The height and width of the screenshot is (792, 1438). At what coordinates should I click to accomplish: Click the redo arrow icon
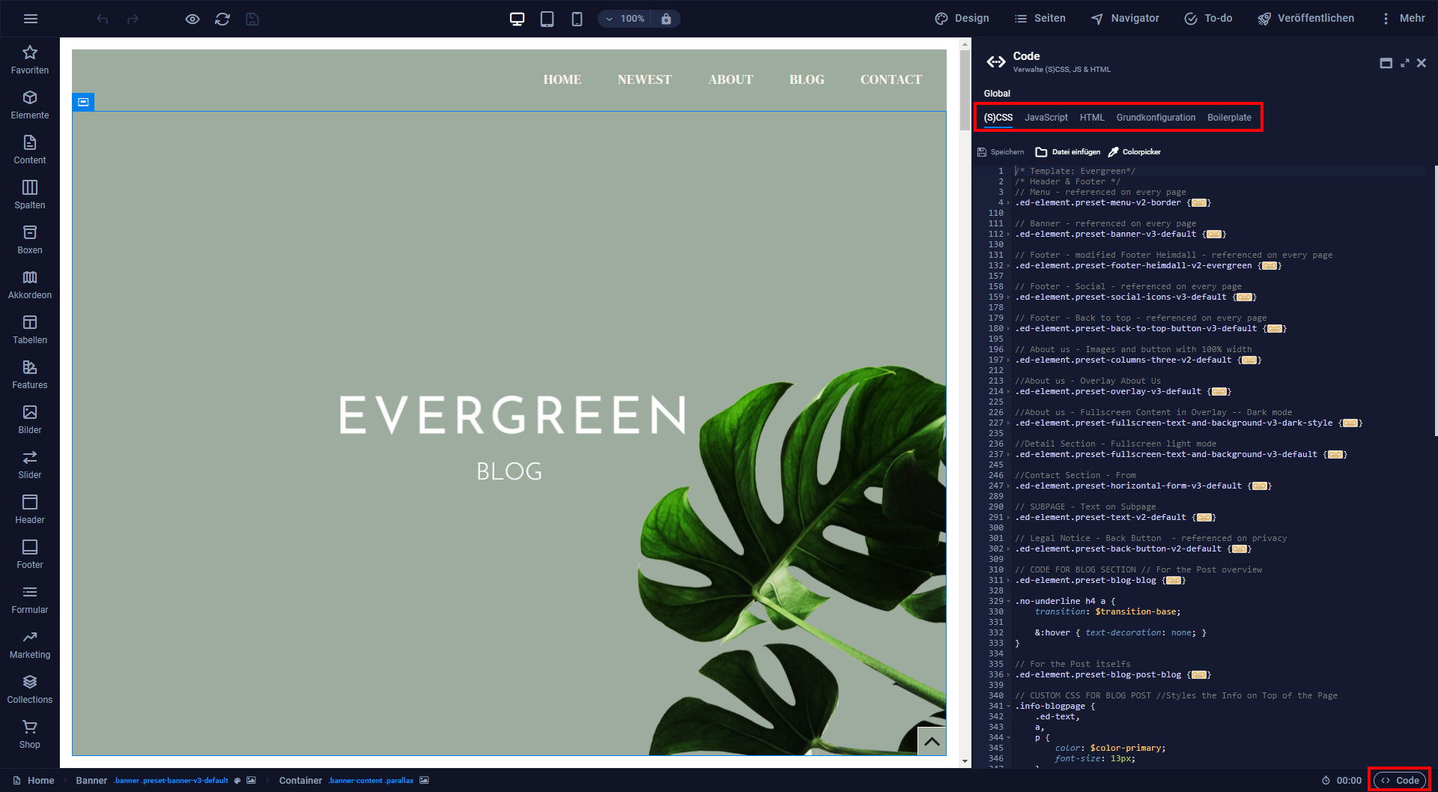(133, 19)
